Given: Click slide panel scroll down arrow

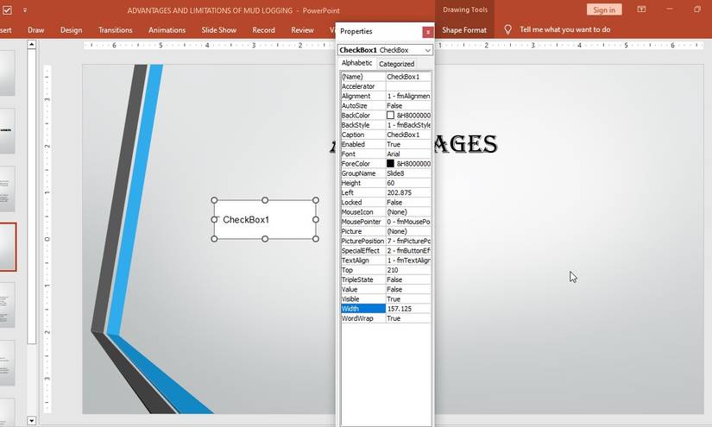Looking at the screenshot, I should (31, 421).
